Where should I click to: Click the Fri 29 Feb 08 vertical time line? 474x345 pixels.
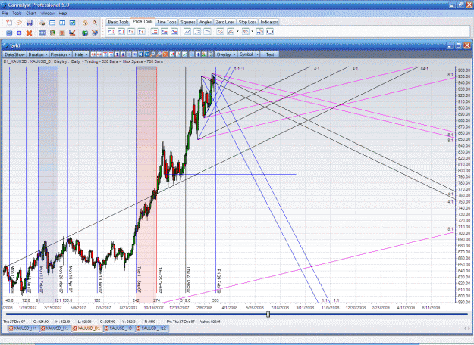pyautogui.click(x=215, y=179)
